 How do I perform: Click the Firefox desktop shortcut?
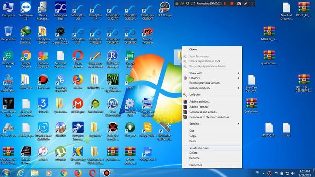pos(78,82)
